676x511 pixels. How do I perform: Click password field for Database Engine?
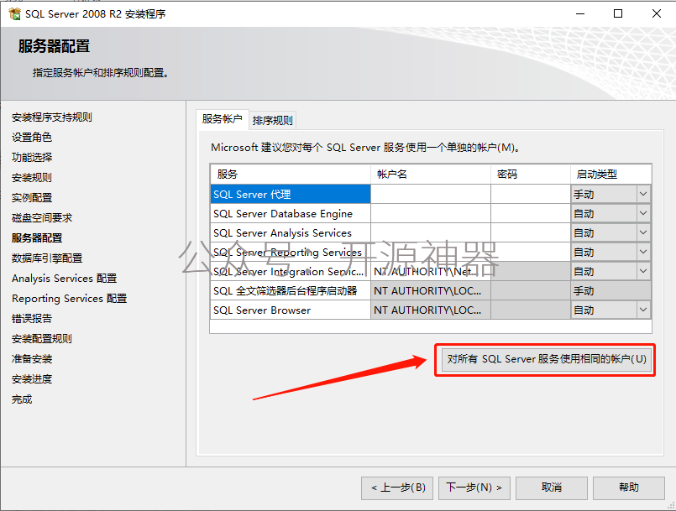pyautogui.click(x=531, y=213)
